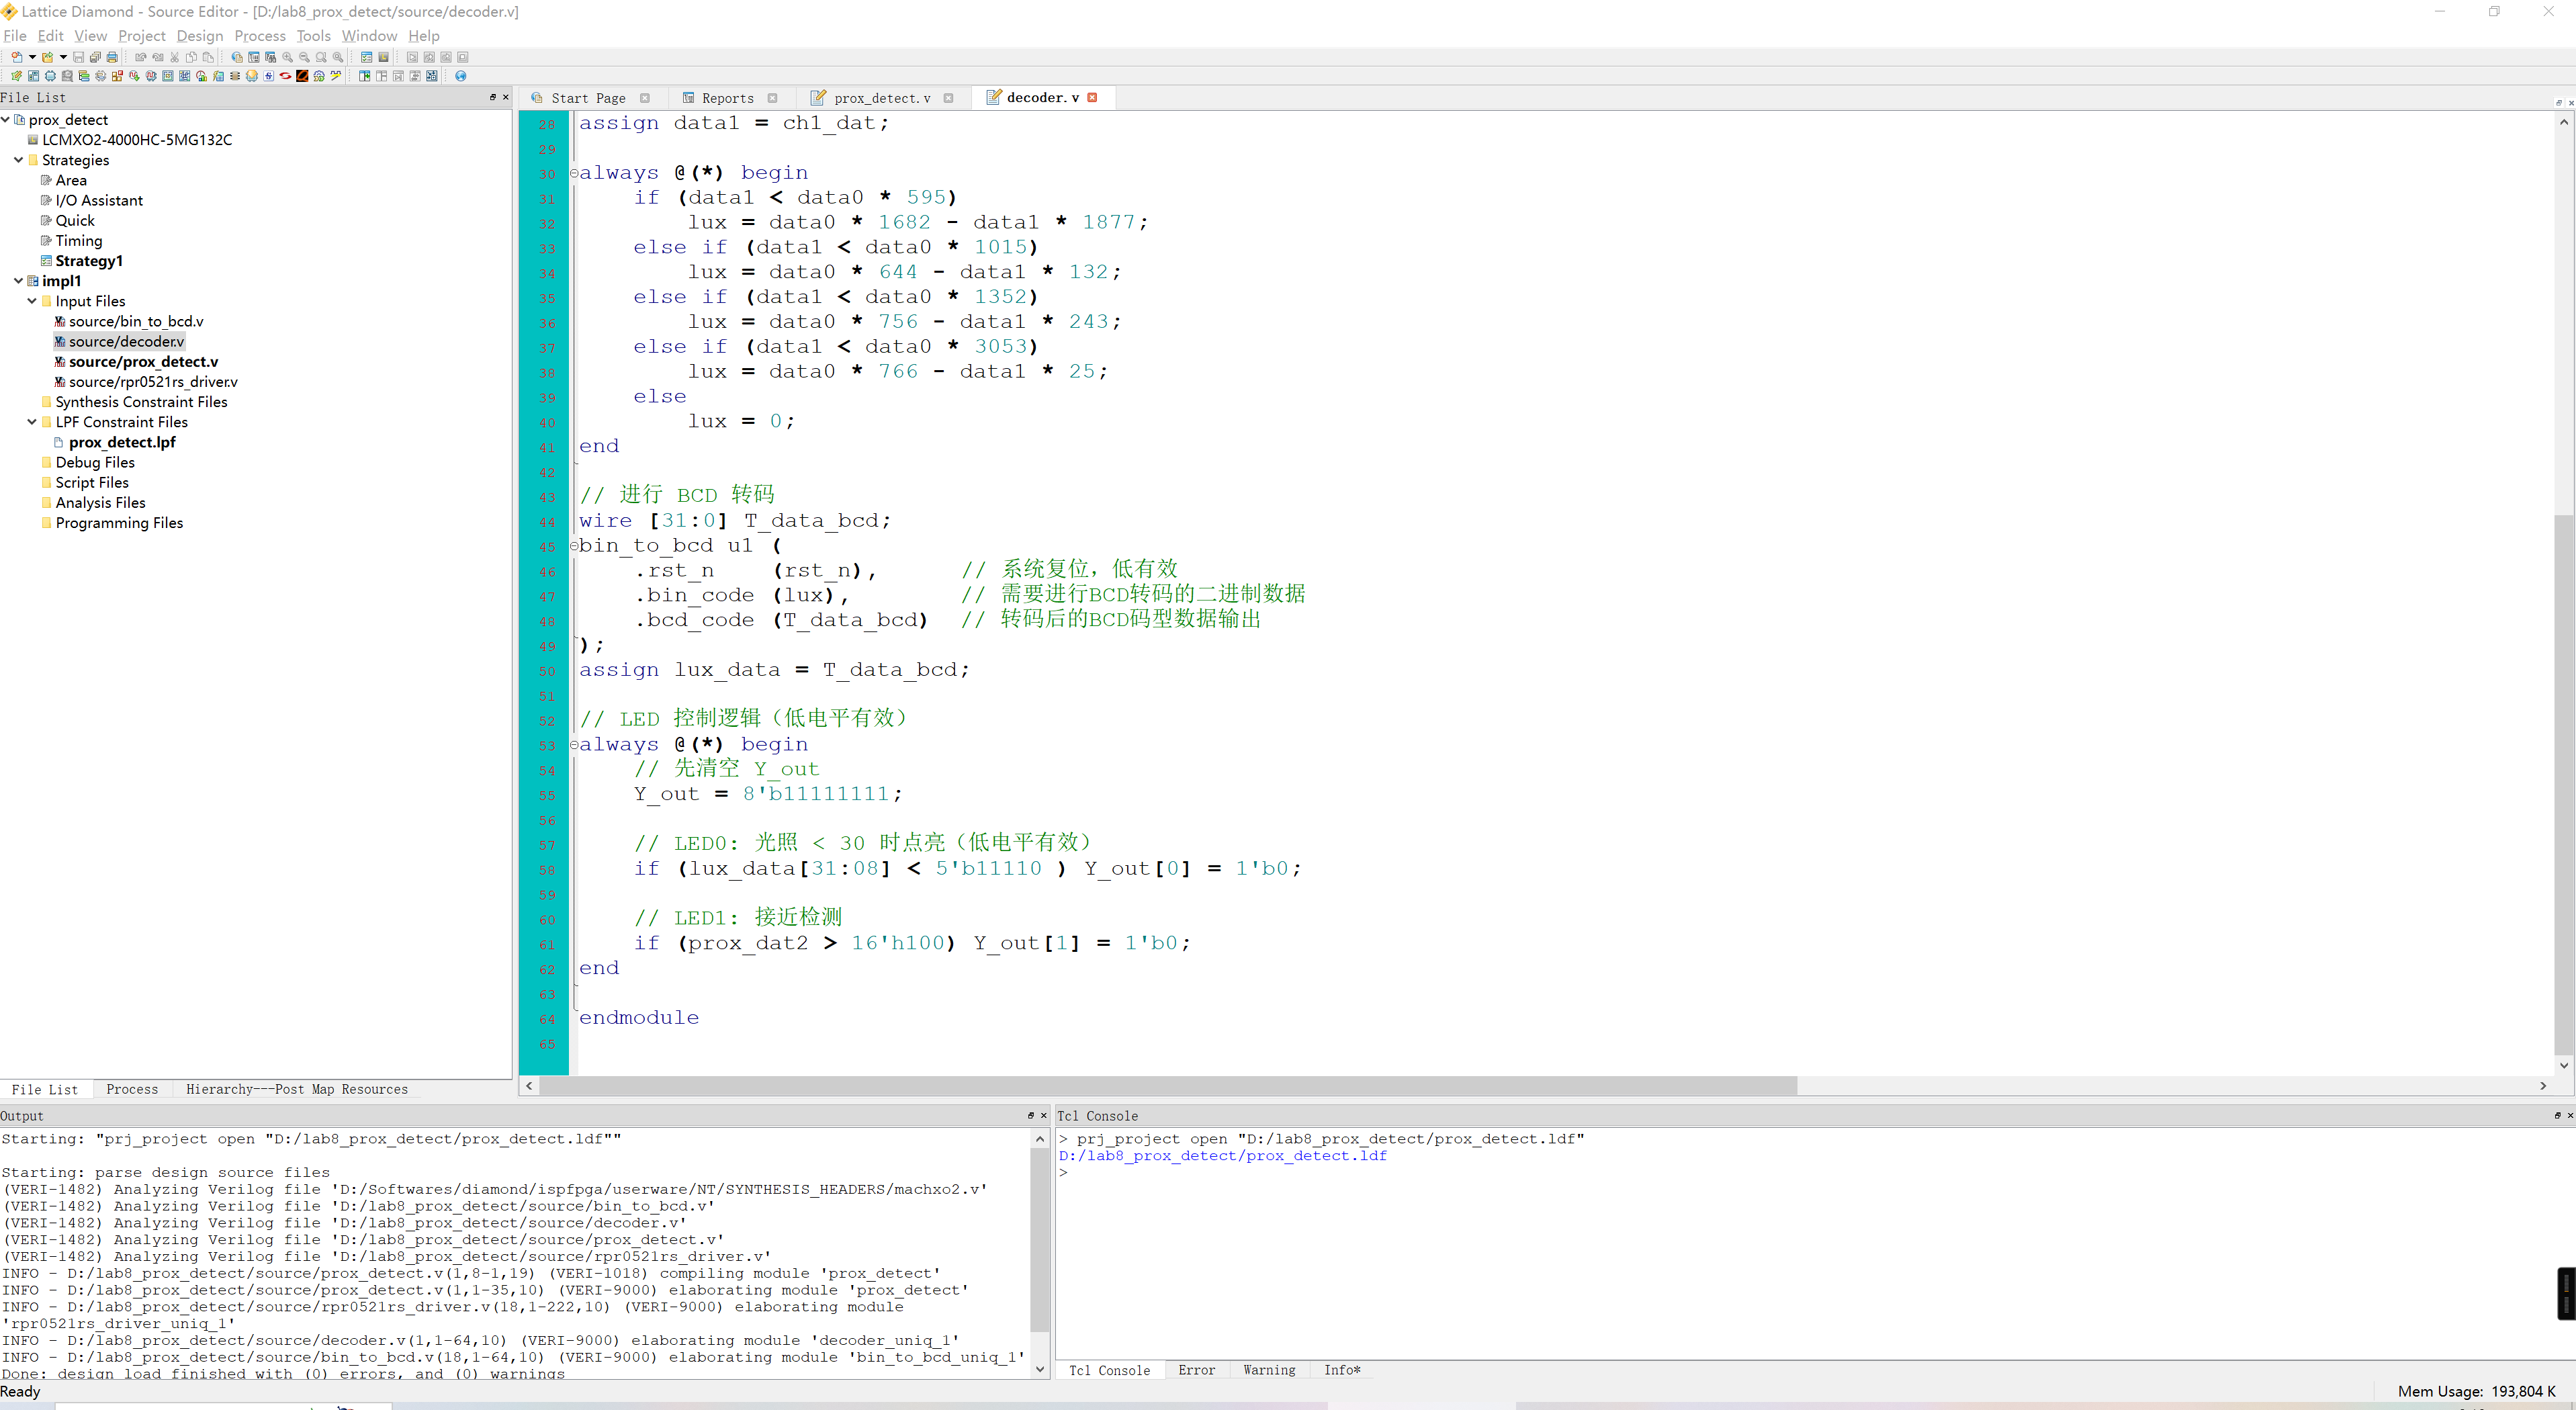The height and width of the screenshot is (1410, 2576).
Task: Open the dropdown arrow beside Open folder
Action: click(x=63, y=57)
